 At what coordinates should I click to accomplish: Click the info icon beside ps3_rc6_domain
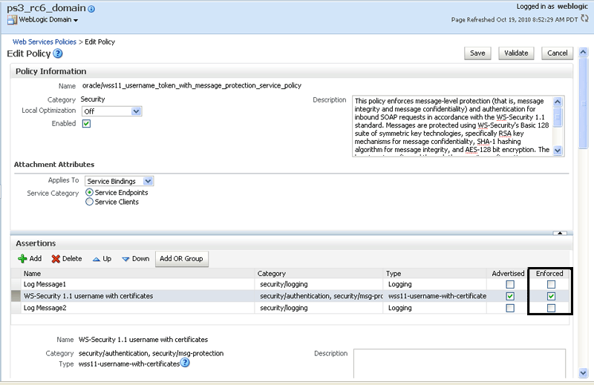91,9
